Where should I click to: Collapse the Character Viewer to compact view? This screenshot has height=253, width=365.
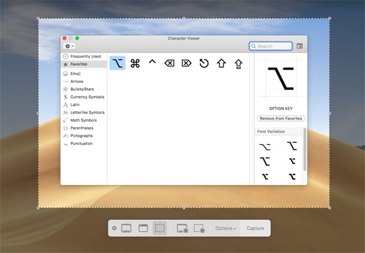tap(300, 46)
